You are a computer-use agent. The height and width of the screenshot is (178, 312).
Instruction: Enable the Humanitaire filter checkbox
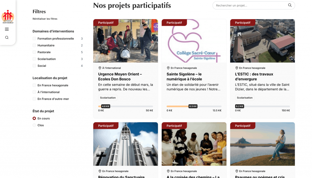pos(34,45)
